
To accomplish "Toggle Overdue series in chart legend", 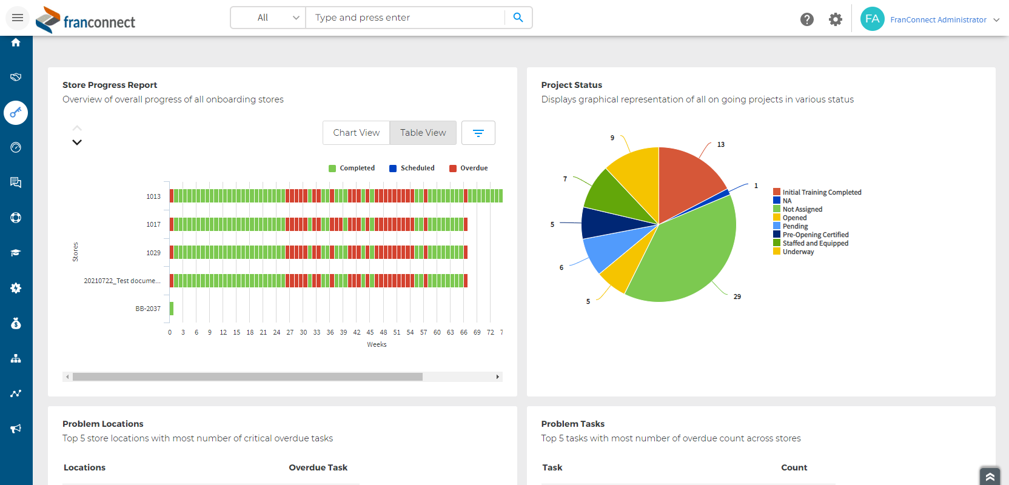I will 468,169.
